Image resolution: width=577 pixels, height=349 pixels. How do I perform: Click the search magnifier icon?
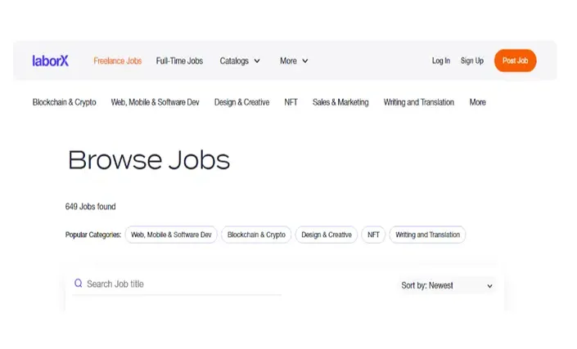(78, 283)
